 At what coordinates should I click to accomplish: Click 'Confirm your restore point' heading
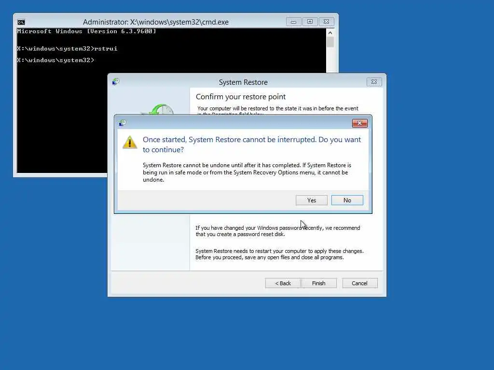coord(241,96)
